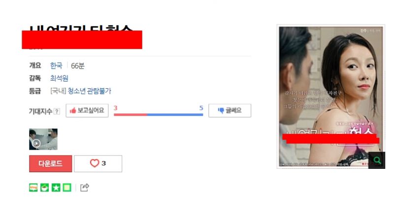
Task: Open the movie poster image
Action: [x=330, y=96]
